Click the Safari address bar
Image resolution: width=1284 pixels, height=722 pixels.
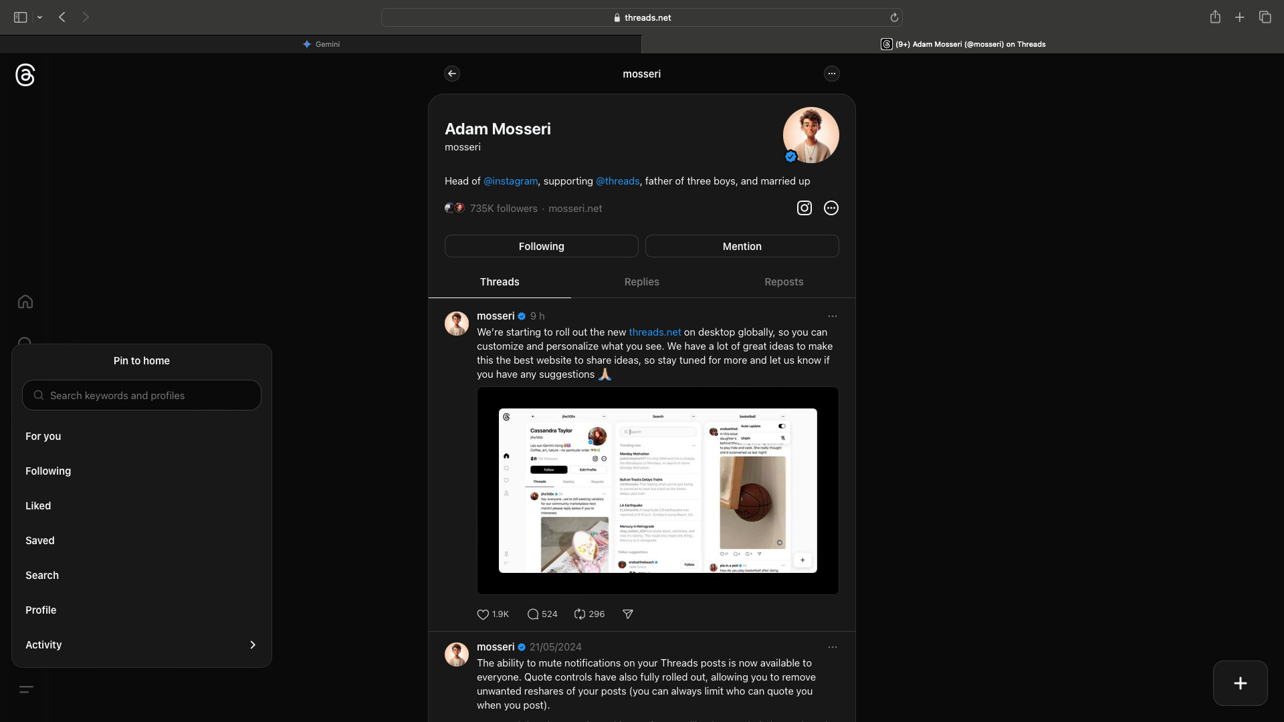[642, 17]
